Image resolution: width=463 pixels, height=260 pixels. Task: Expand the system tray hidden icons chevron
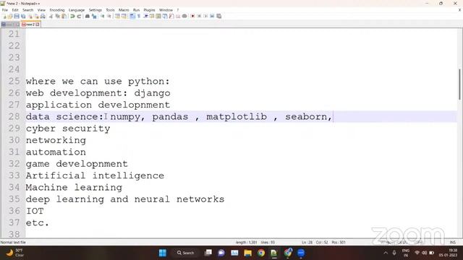point(386,253)
